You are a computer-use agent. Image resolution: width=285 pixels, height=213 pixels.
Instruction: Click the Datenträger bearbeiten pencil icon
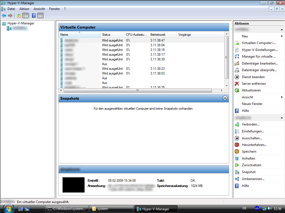[x=237, y=63]
